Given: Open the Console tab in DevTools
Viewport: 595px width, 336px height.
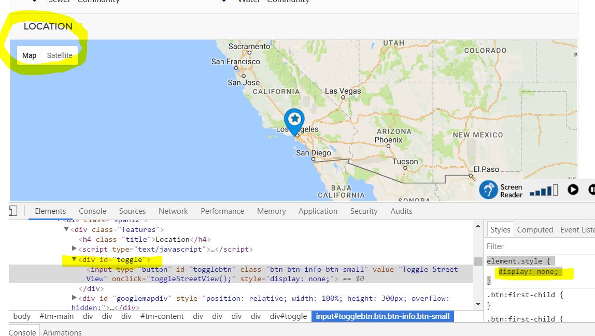Looking at the screenshot, I should 93,211.
